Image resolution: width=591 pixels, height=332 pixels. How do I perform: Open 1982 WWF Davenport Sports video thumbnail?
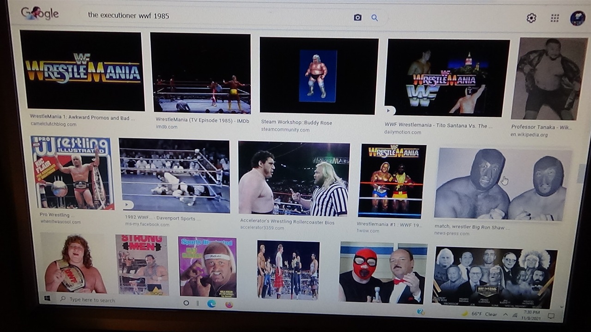[174, 176]
